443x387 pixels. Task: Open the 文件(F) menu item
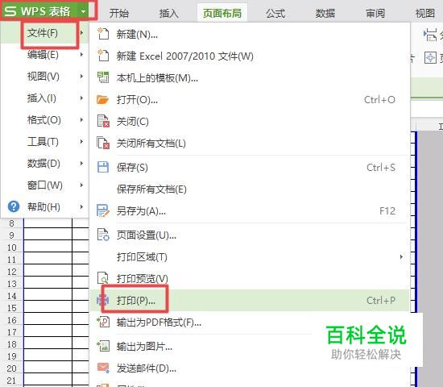(44, 33)
